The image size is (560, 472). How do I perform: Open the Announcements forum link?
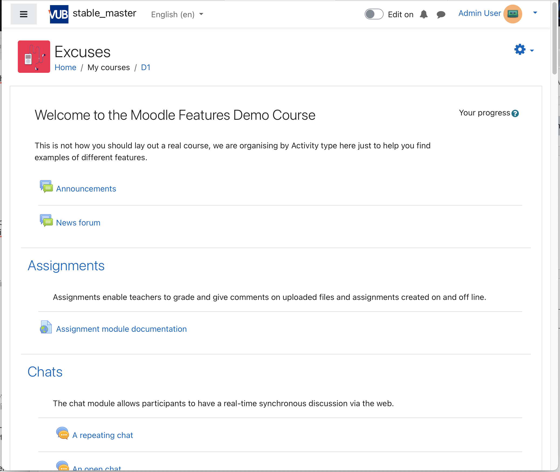click(86, 189)
